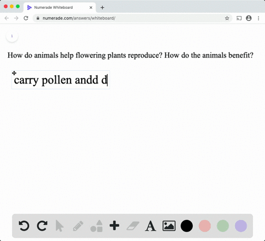Select the eraser tool
This screenshot has height=241, width=265.
[x=133, y=226]
